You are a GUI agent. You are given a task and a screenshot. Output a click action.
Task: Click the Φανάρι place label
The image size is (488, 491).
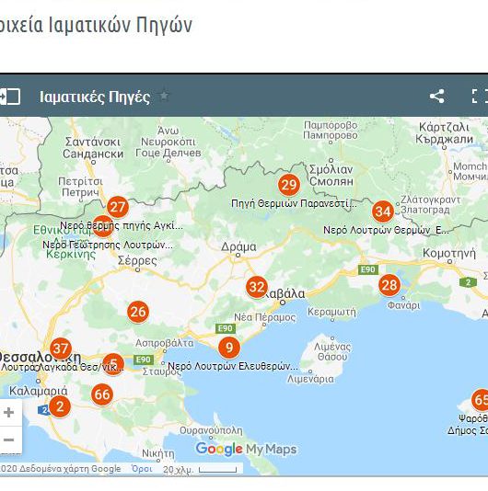(x=403, y=305)
